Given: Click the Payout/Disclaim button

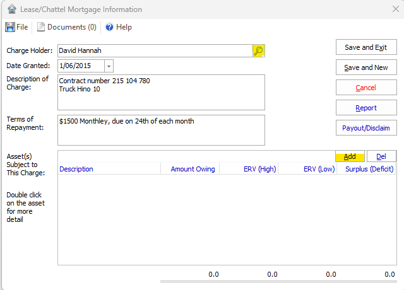Looking at the screenshot, I should [366, 128].
